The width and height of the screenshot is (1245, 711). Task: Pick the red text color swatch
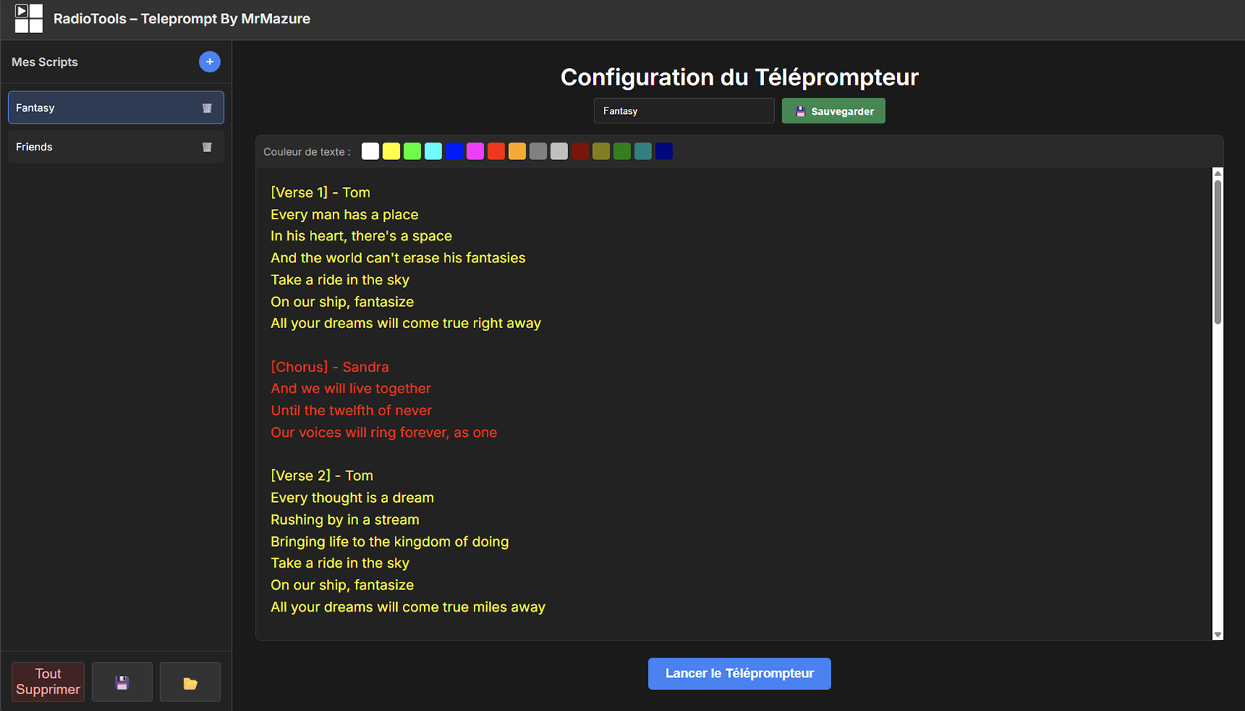(x=496, y=151)
